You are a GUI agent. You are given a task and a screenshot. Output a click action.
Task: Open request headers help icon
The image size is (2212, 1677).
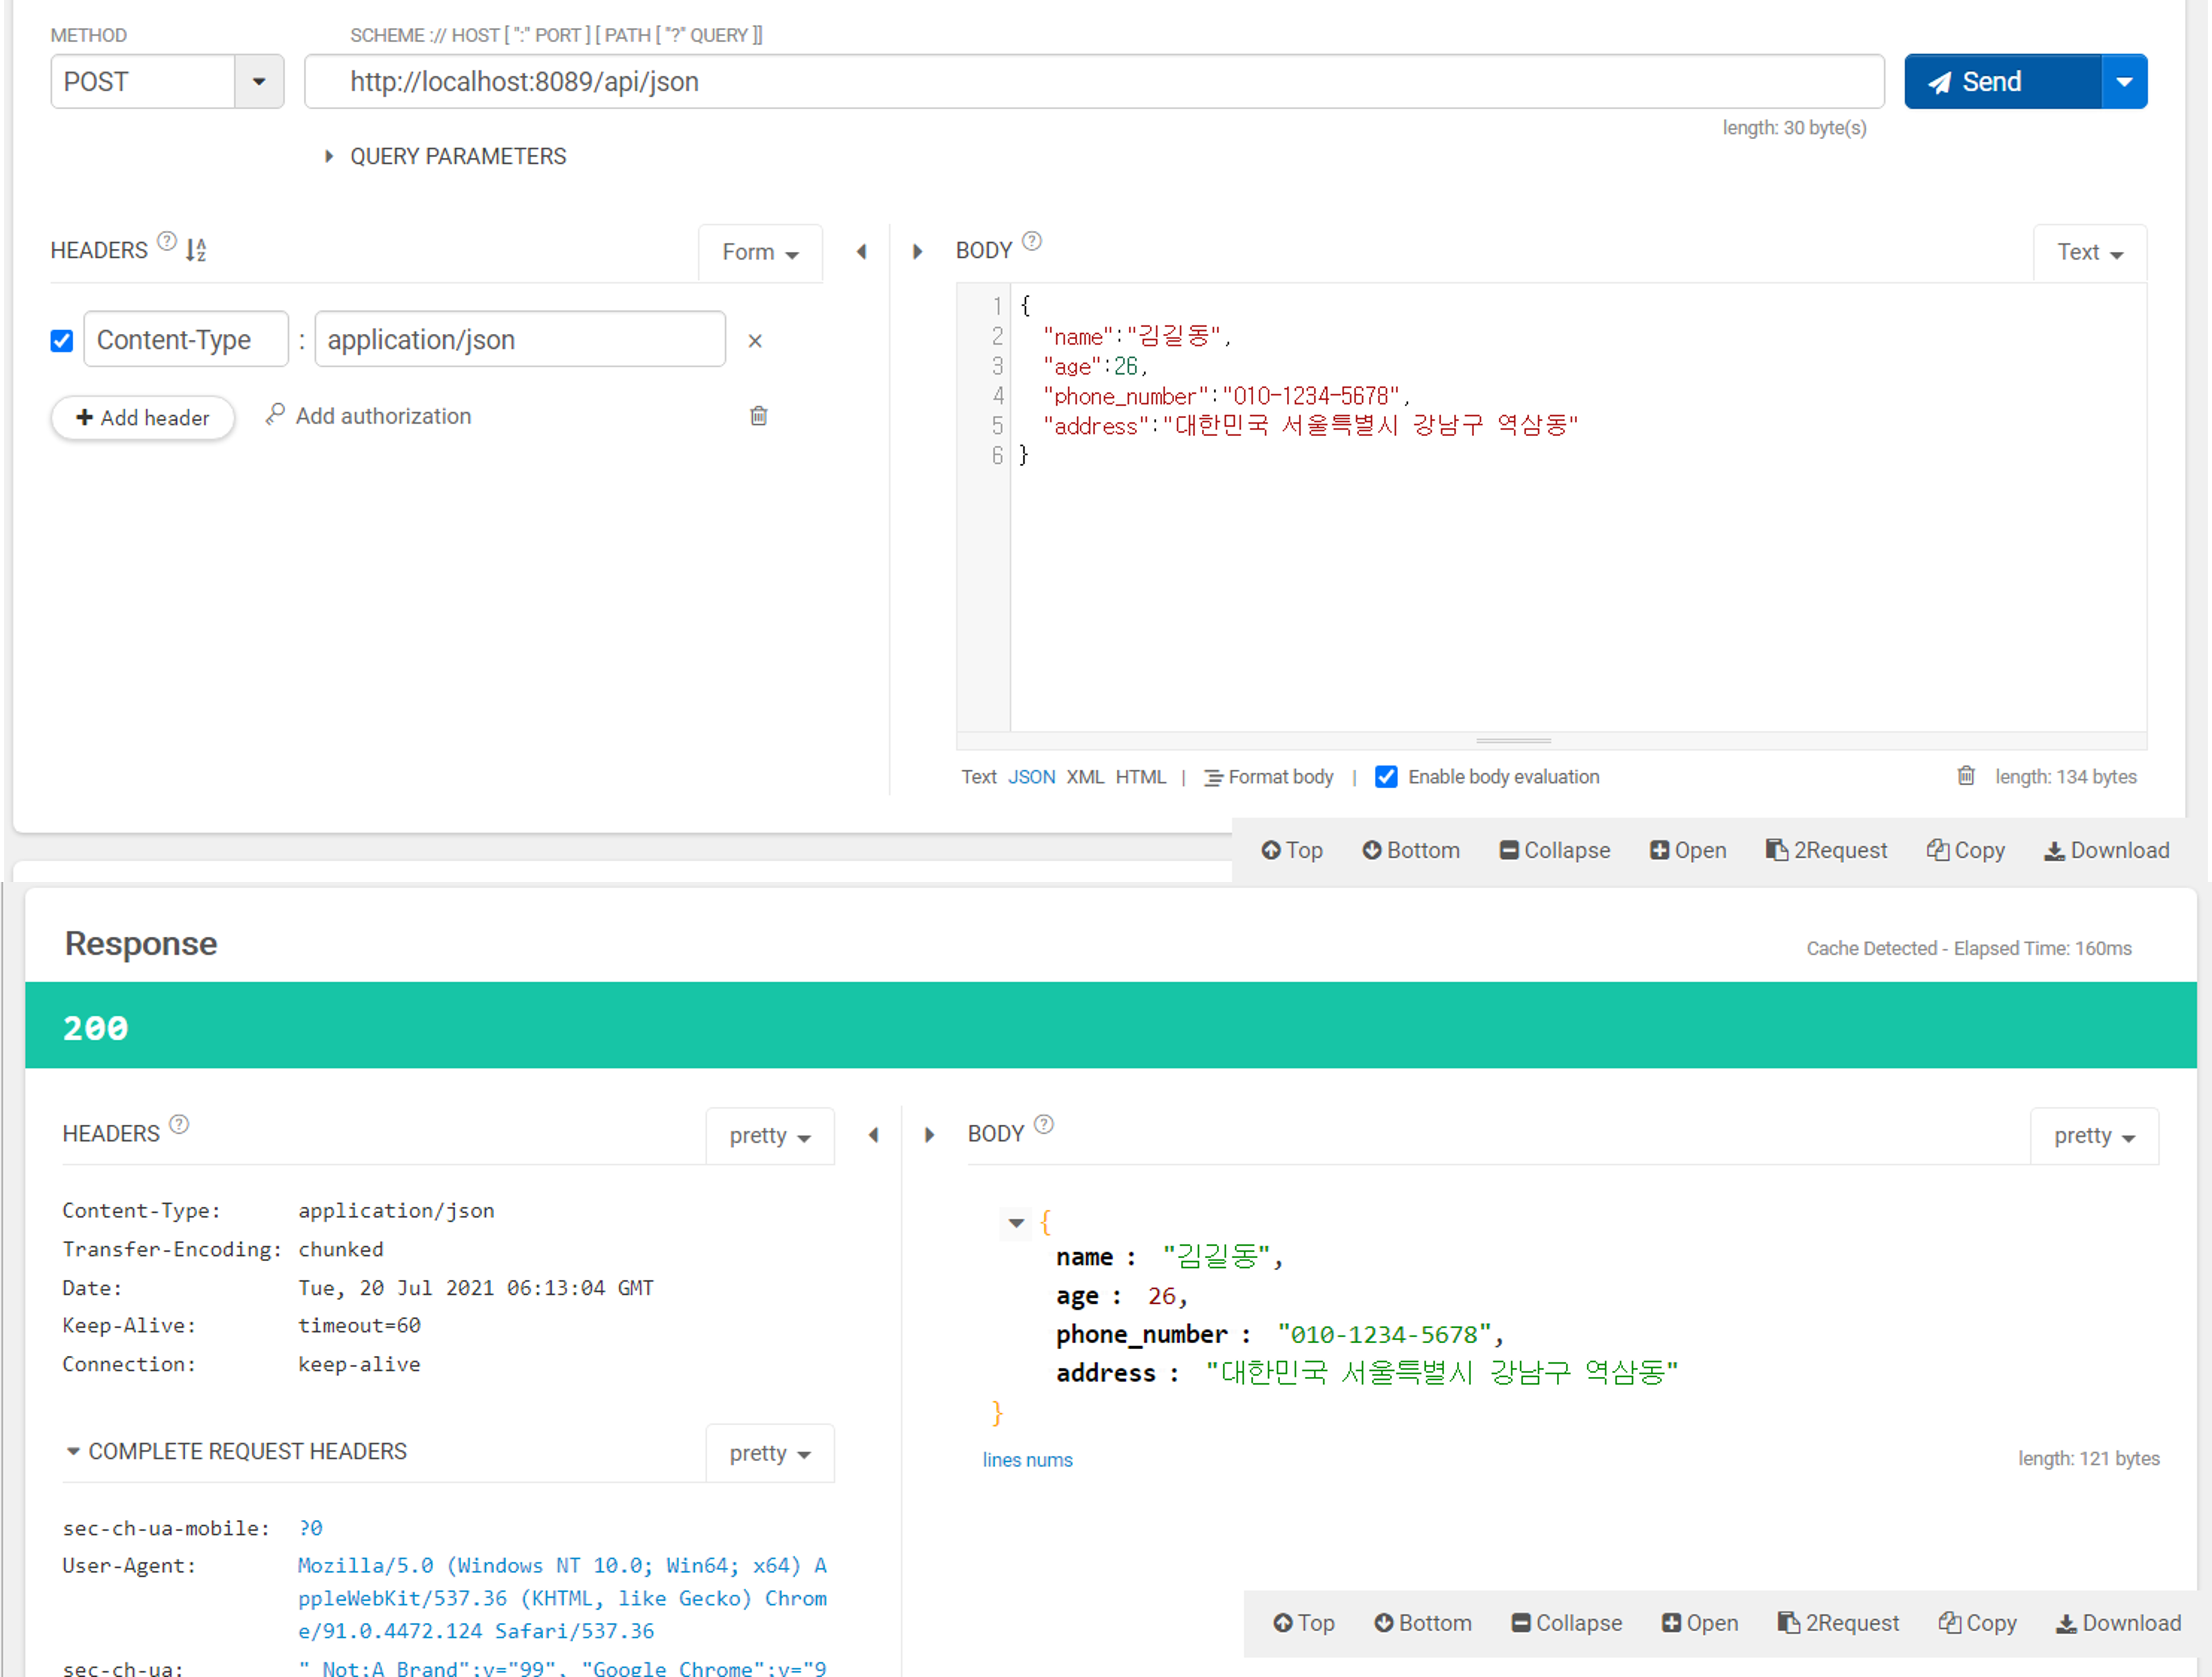pyautogui.click(x=167, y=241)
